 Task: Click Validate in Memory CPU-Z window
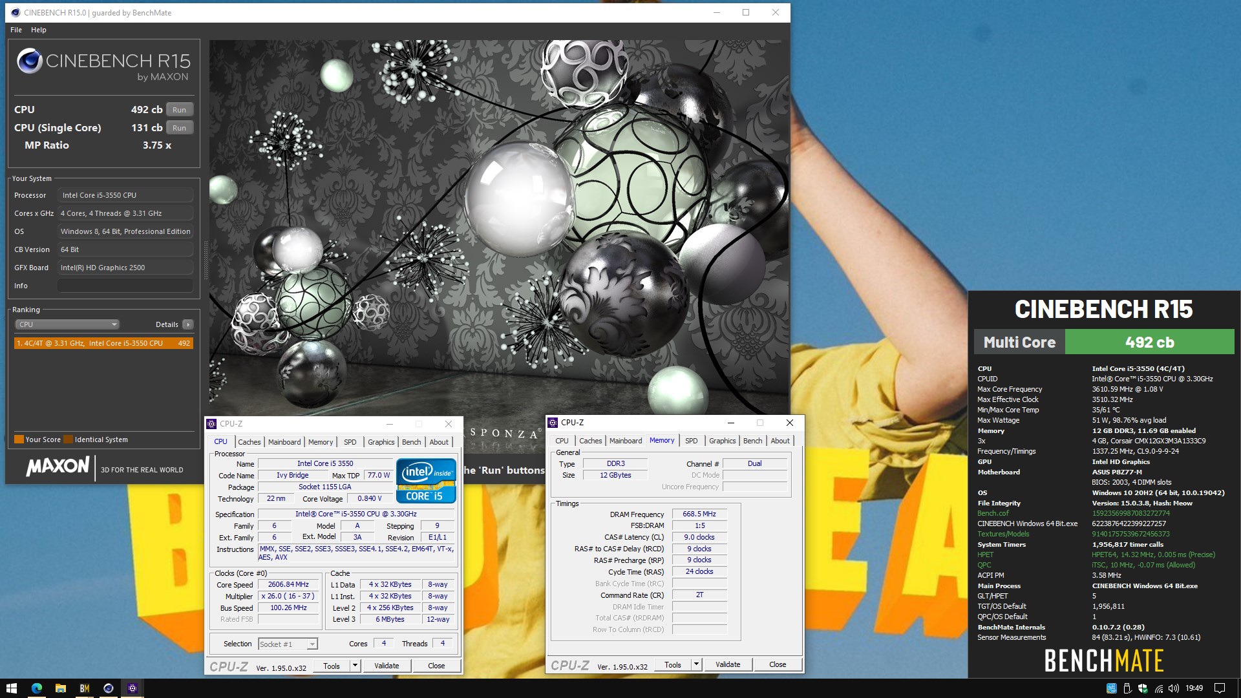[x=728, y=664]
